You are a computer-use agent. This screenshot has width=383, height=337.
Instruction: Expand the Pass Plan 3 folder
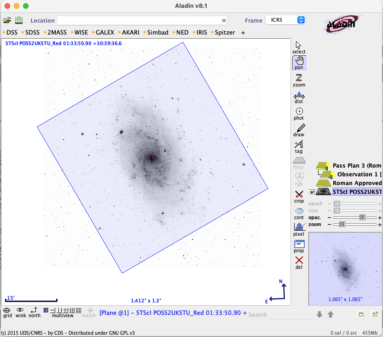tap(323, 166)
